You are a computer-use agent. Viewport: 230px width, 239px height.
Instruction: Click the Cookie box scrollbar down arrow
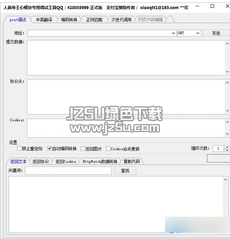(227, 134)
